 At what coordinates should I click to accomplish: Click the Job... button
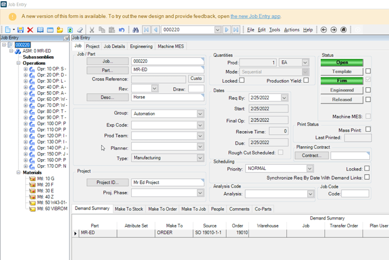point(108,61)
